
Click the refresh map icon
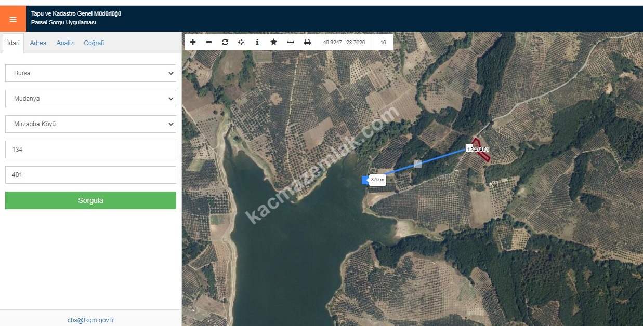coord(225,42)
